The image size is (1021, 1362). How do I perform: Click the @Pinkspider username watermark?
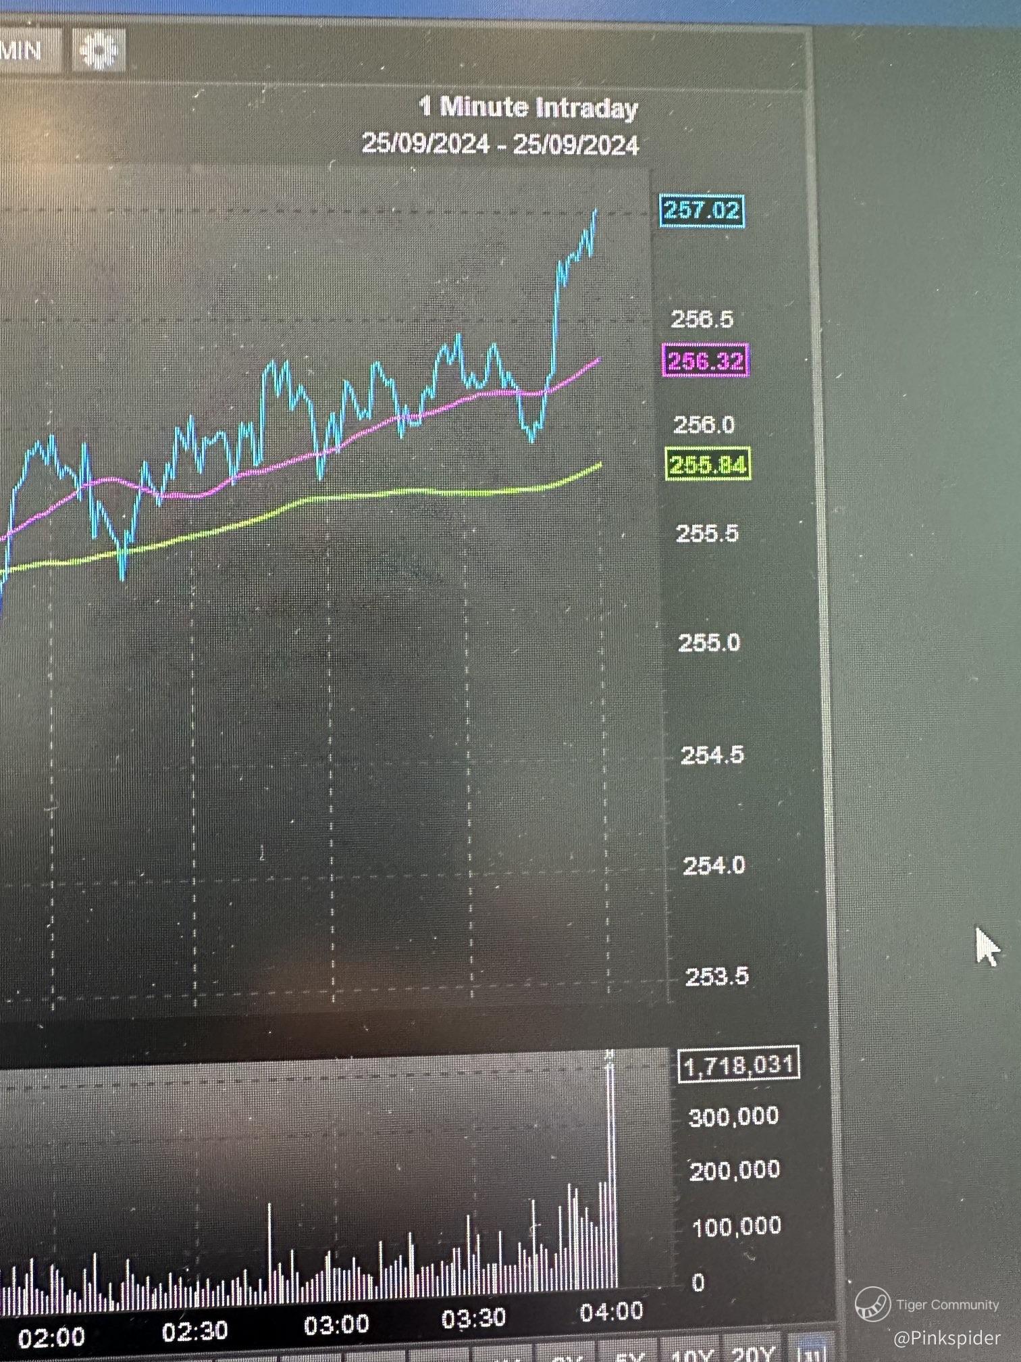tap(947, 1337)
